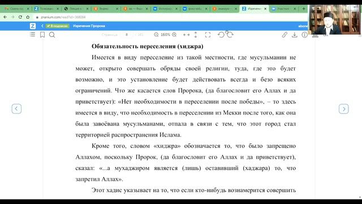Click the text 'территорией распространения Ислама.'
Viewport: 362px width, 204px height.
tap(128, 135)
